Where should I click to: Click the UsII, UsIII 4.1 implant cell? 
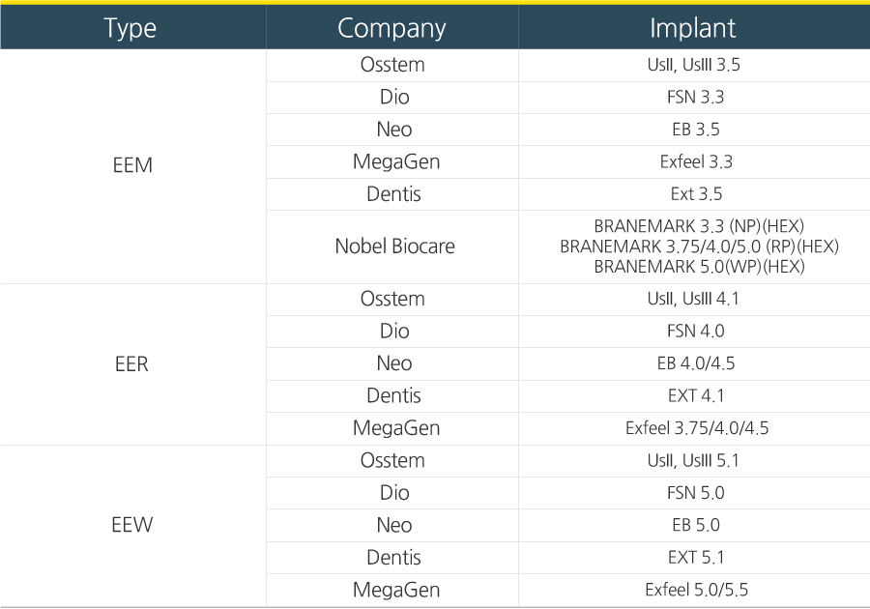(x=694, y=300)
